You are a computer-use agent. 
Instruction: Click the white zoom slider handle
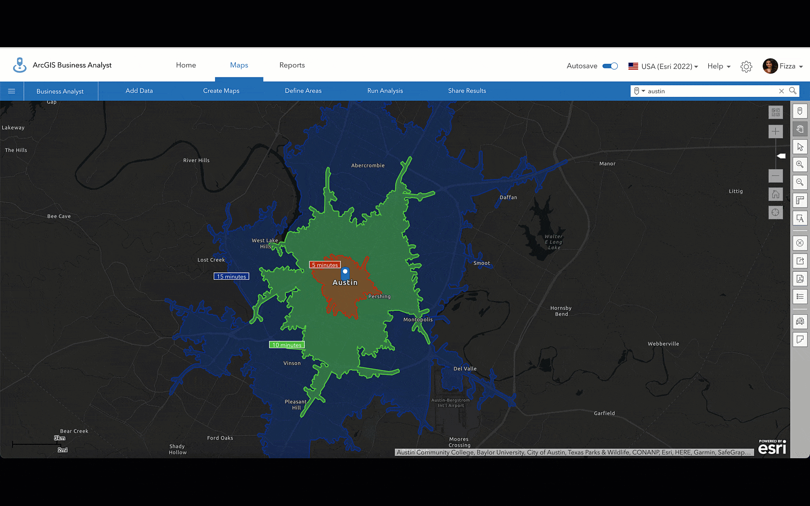[781, 156]
